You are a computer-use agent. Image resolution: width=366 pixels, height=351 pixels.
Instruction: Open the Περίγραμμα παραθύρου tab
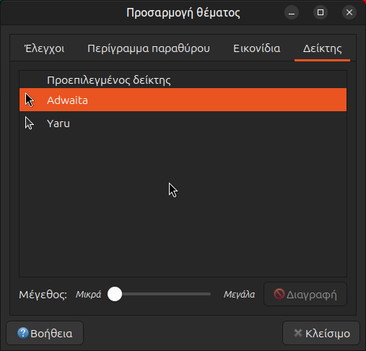click(149, 48)
